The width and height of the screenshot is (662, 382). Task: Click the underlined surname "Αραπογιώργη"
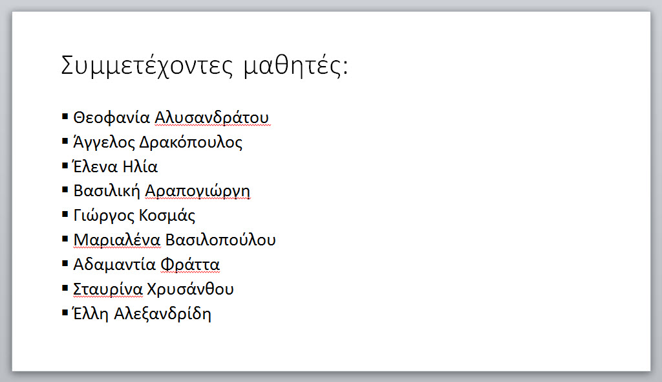[198, 191]
